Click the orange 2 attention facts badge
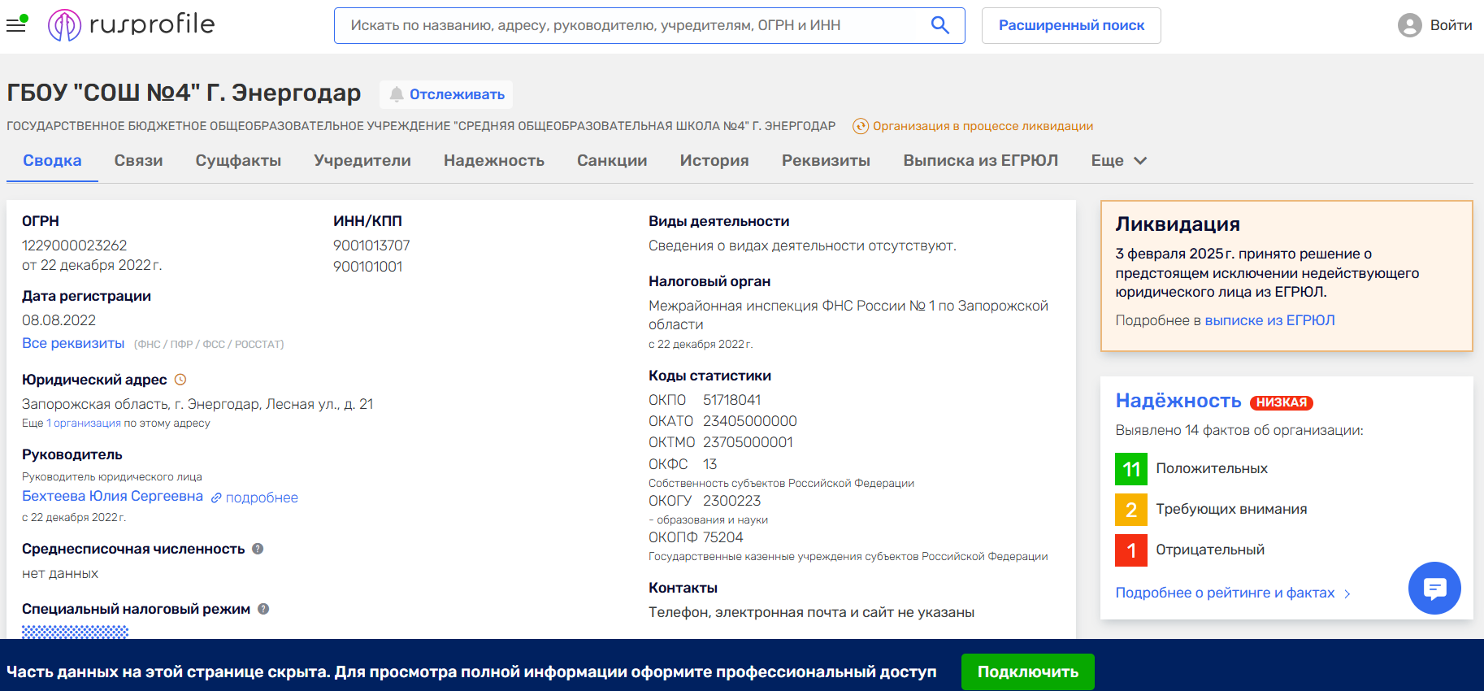This screenshot has width=1484, height=691. point(1131,510)
